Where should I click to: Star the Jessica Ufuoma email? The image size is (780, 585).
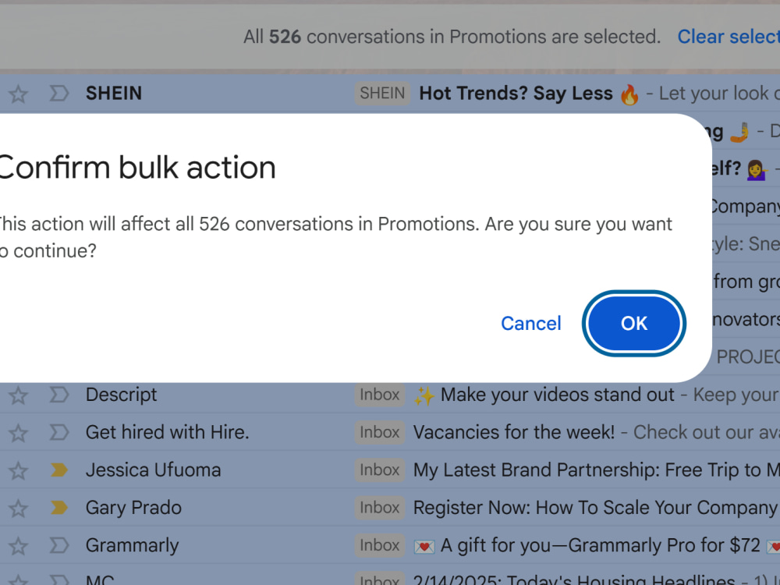[19, 470]
